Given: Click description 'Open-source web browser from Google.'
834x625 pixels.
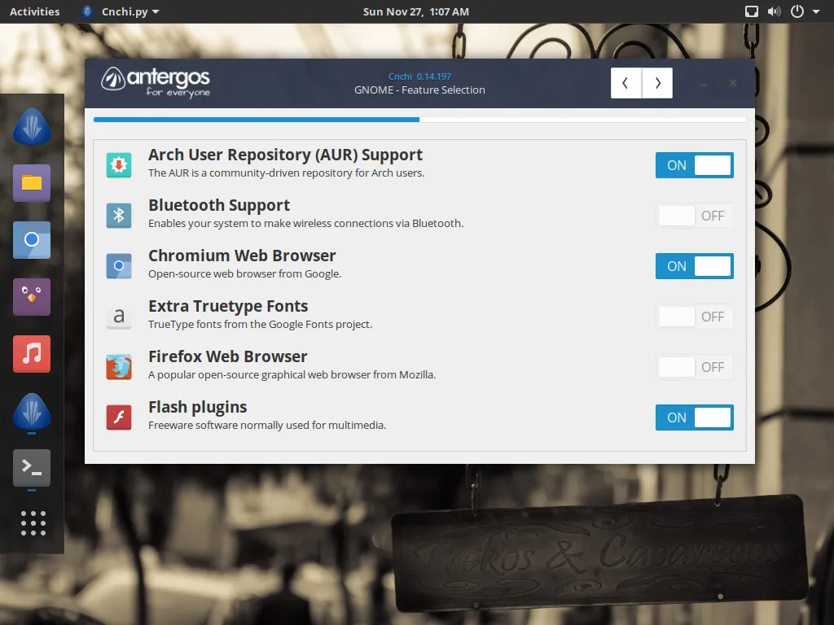Looking at the screenshot, I should pyautogui.click(x=244, y=273).
